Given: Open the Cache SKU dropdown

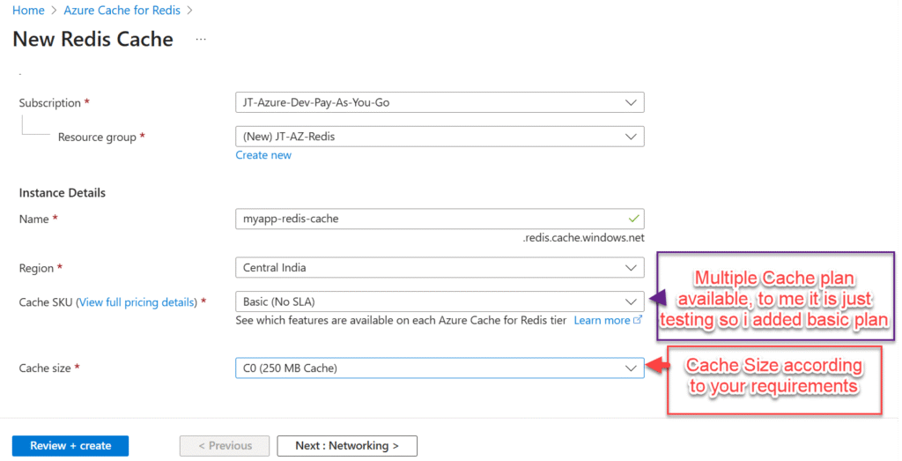Looking at the screenshot, I should (440, 301).
